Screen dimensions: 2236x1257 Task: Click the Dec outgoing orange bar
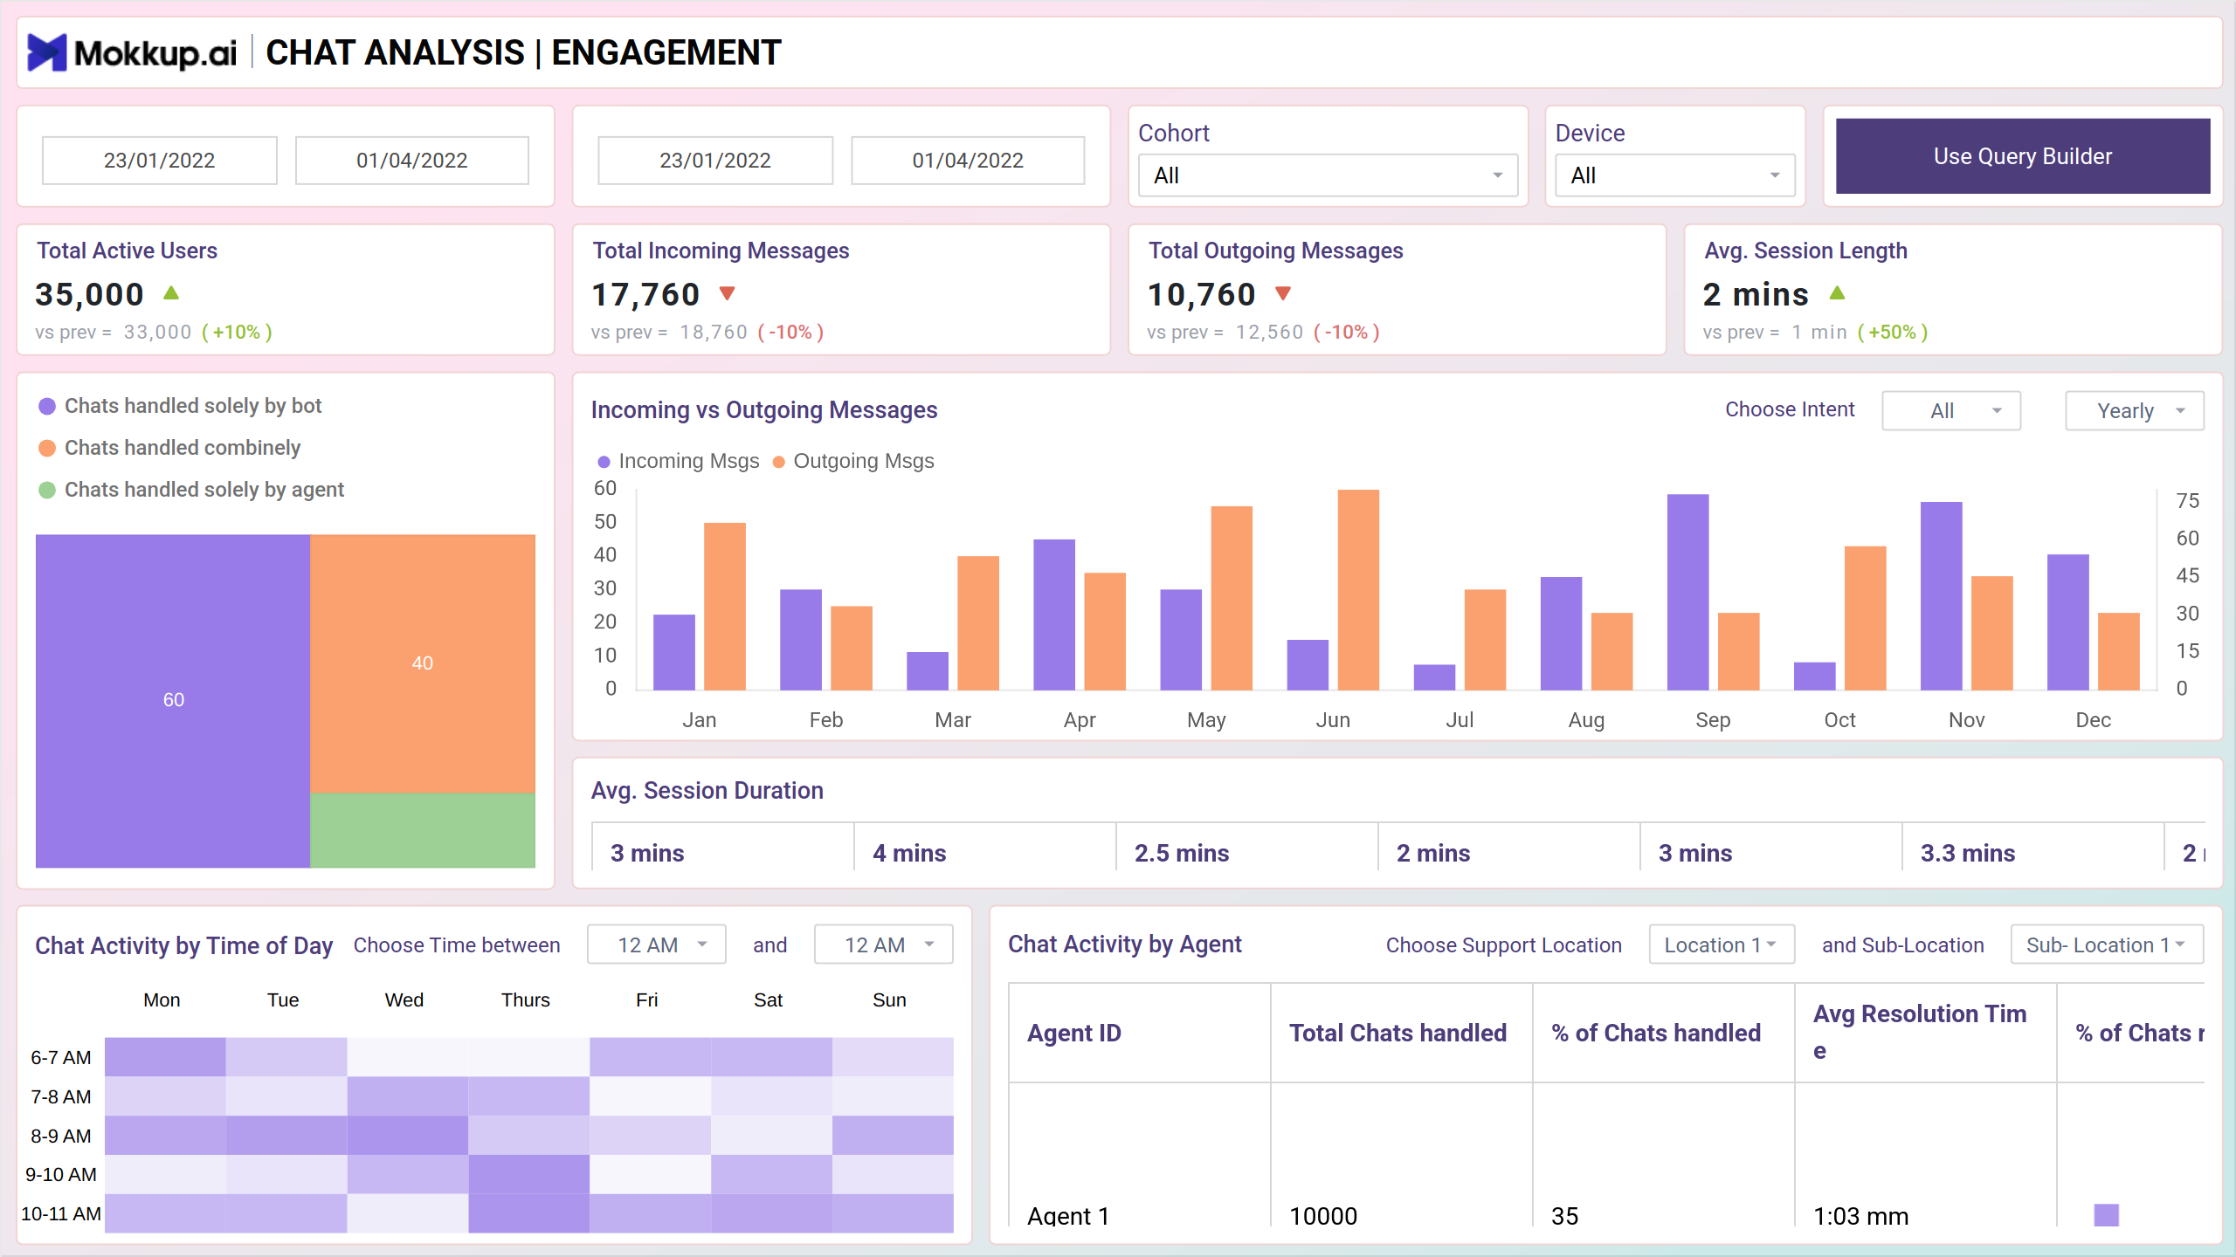pos(2119,651)
